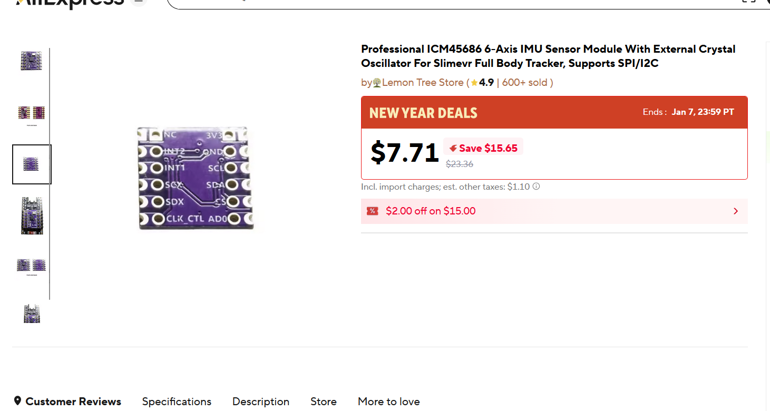Switch to the Specifications tab
This screenshot has width=770, height=411.
[177, 402]
